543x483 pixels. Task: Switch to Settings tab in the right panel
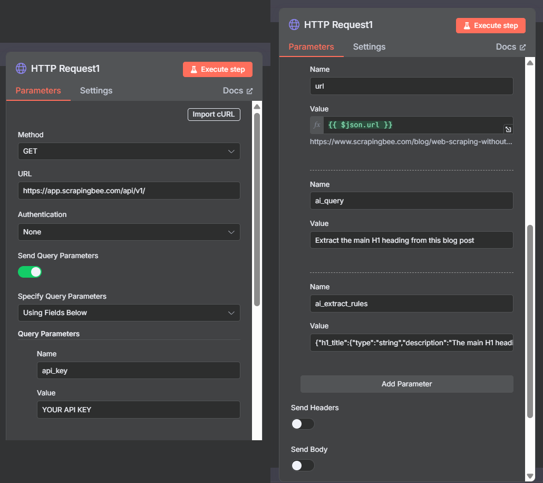point(369,47)
